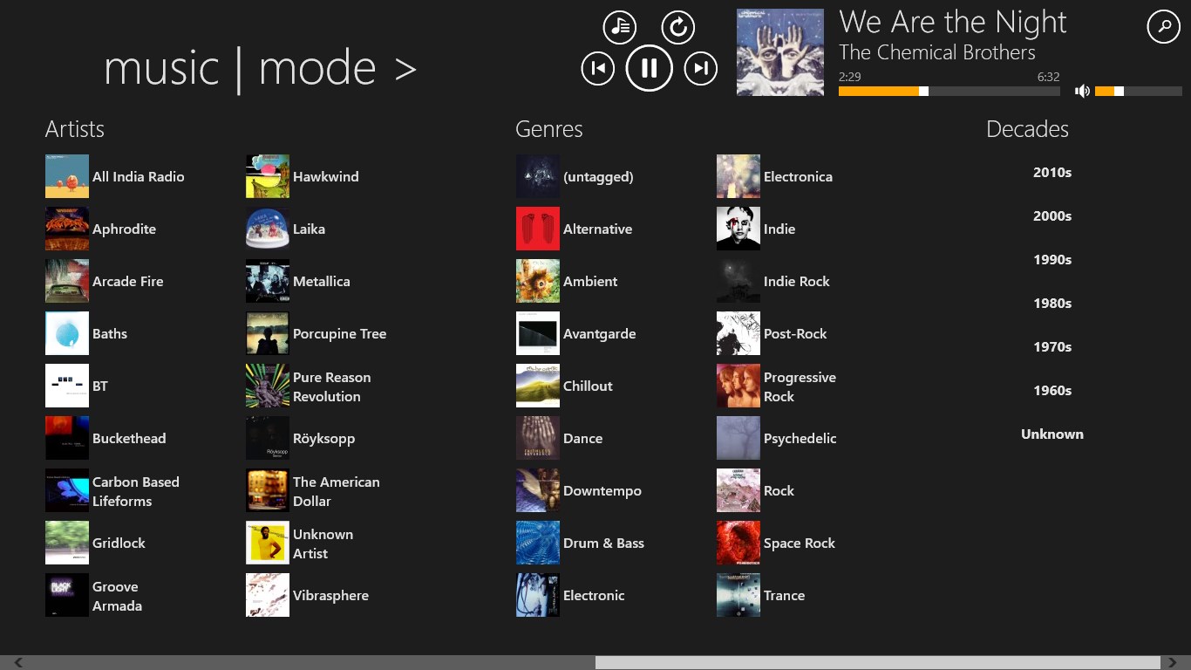
Task: Open Porcupine Tree artist
Action: click(339, 333)
